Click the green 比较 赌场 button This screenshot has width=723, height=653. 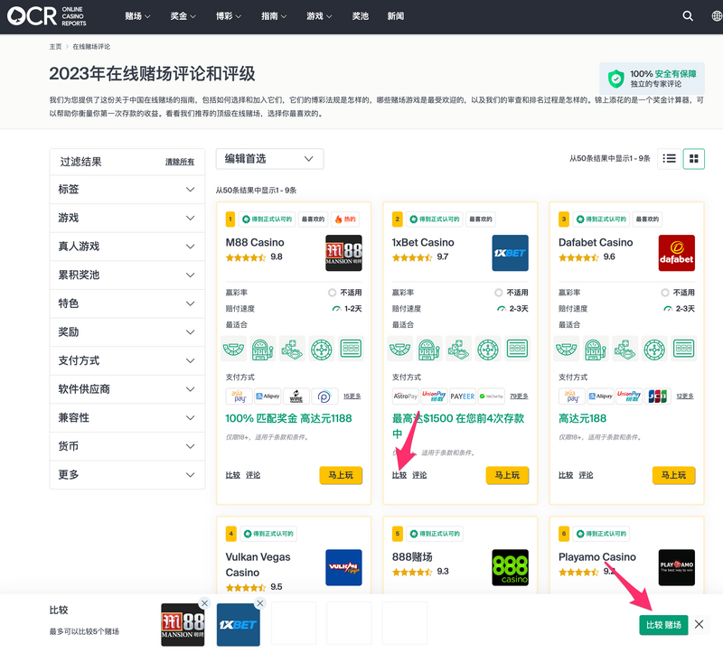click(663, 625)
